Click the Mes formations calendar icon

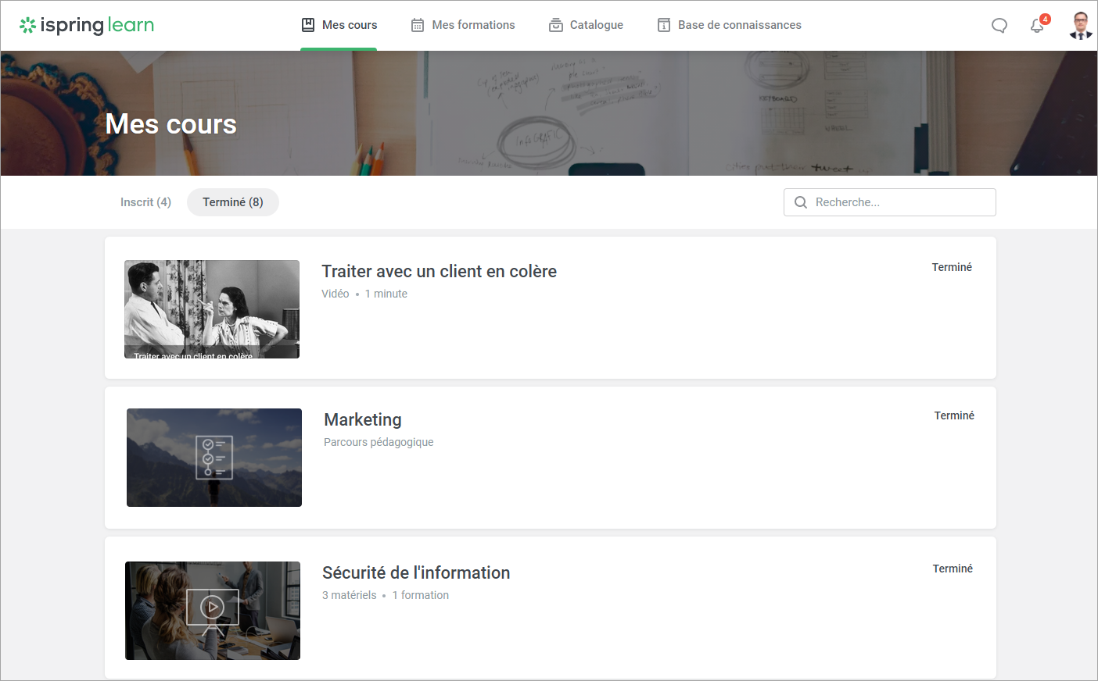(x=418, y=25)
